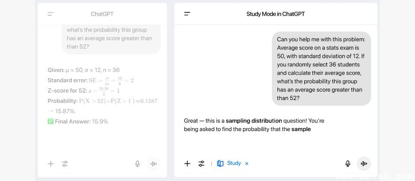Start dictation with left panel microphone
Viewport: 415px width, 181px height.
[137, 164]
